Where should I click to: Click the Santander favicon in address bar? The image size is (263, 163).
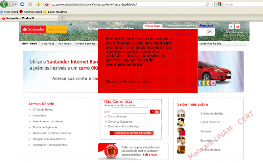click(47, 4)
